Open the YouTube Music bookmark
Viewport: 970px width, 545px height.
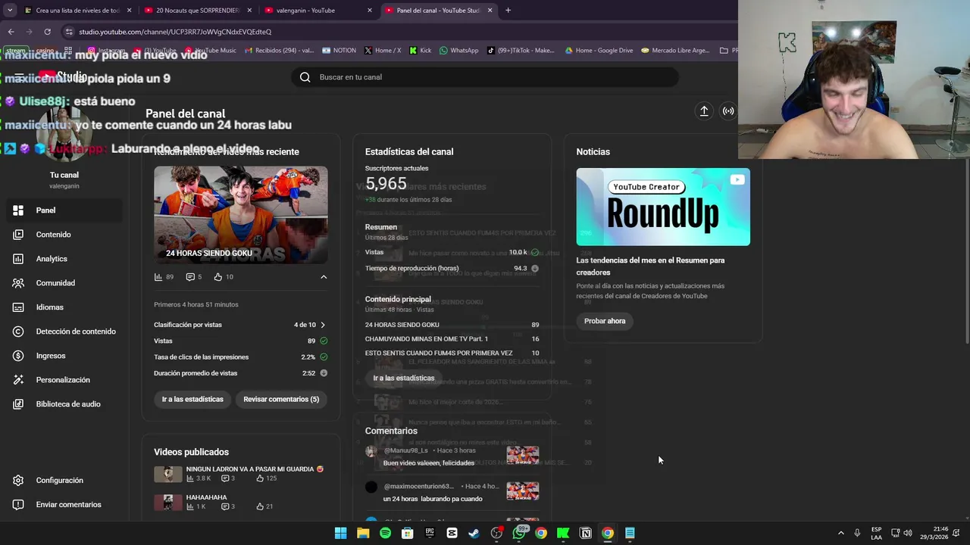(211, 51)
